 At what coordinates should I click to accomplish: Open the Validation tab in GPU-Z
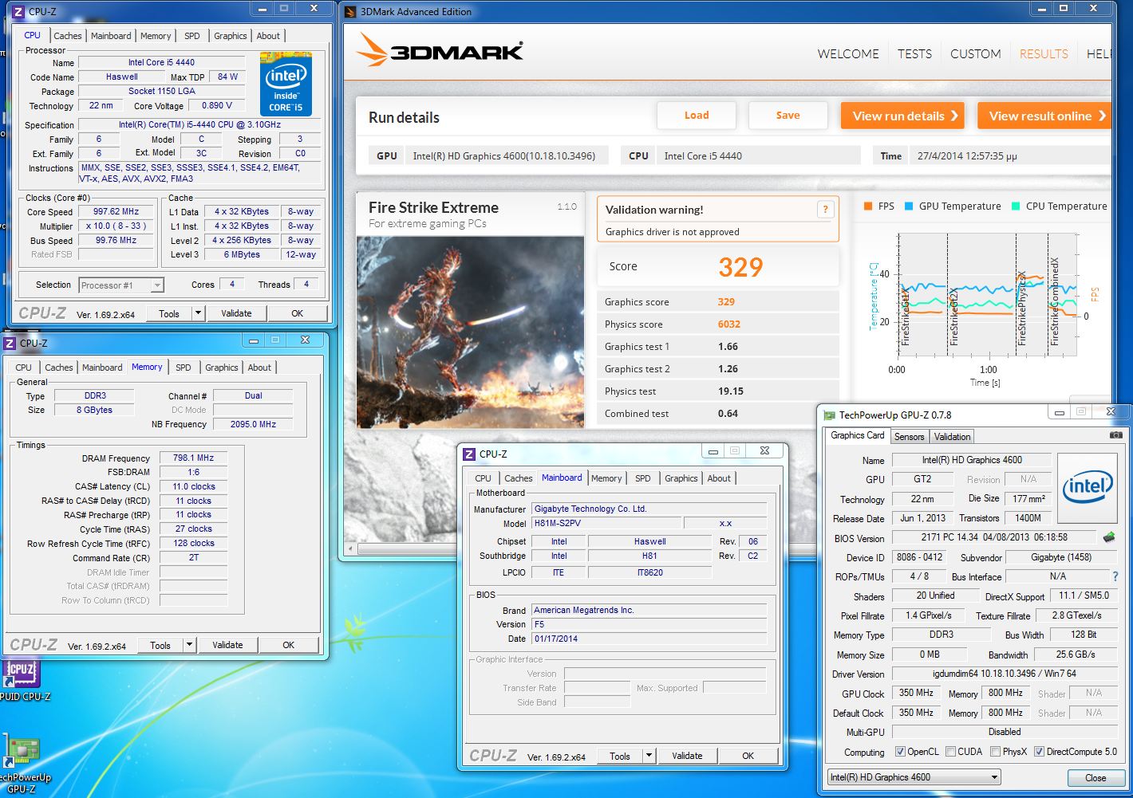[952, 437]
